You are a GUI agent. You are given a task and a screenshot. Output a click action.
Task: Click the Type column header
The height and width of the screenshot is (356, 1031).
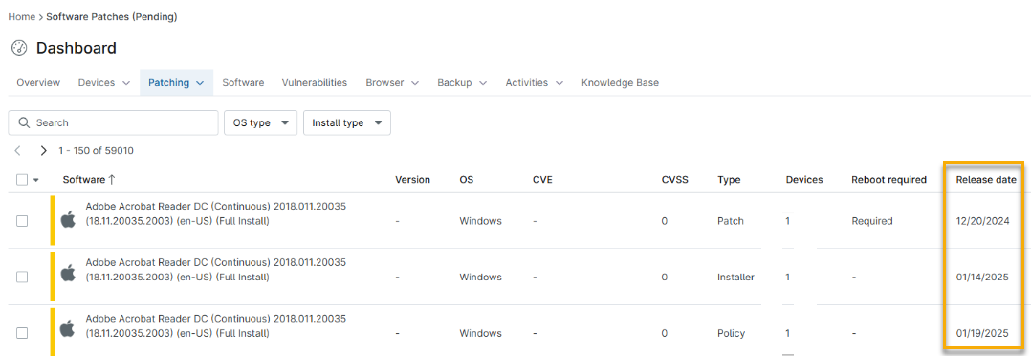tap(729, 180)
